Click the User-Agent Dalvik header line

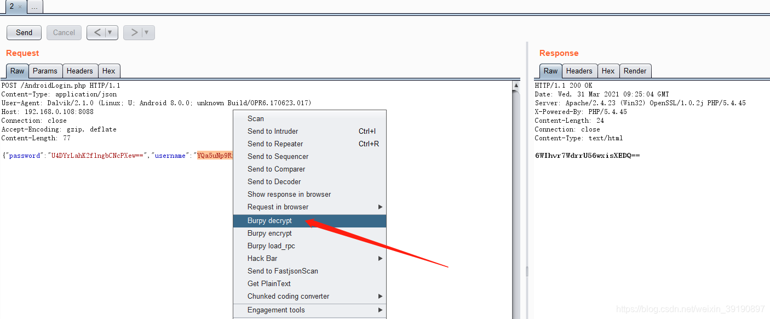(x=156, y=103)
